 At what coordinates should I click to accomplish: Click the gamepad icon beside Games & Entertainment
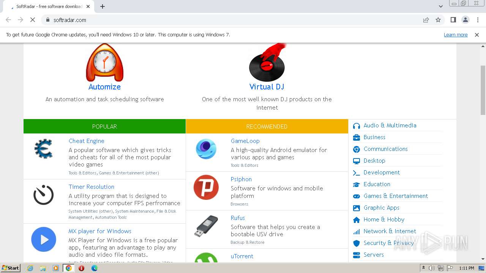coord(357,196)
